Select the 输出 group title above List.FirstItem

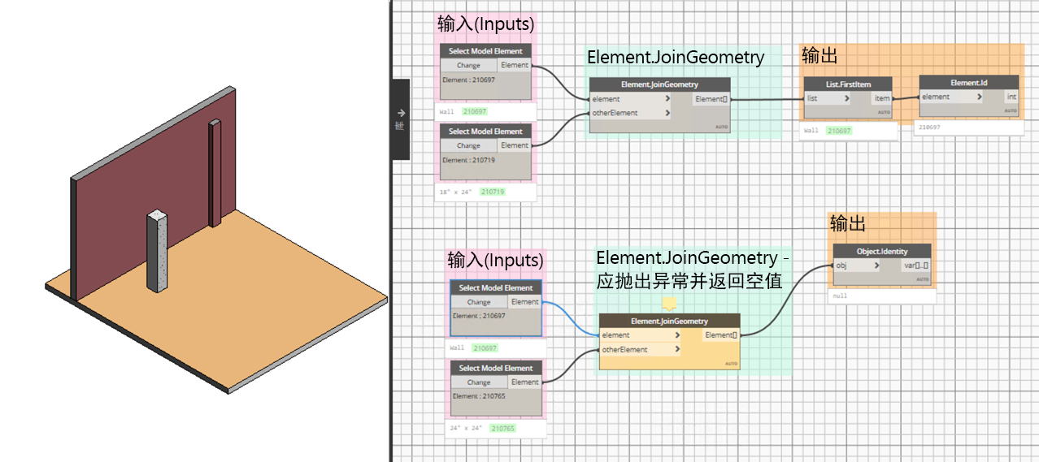[819, 55]
